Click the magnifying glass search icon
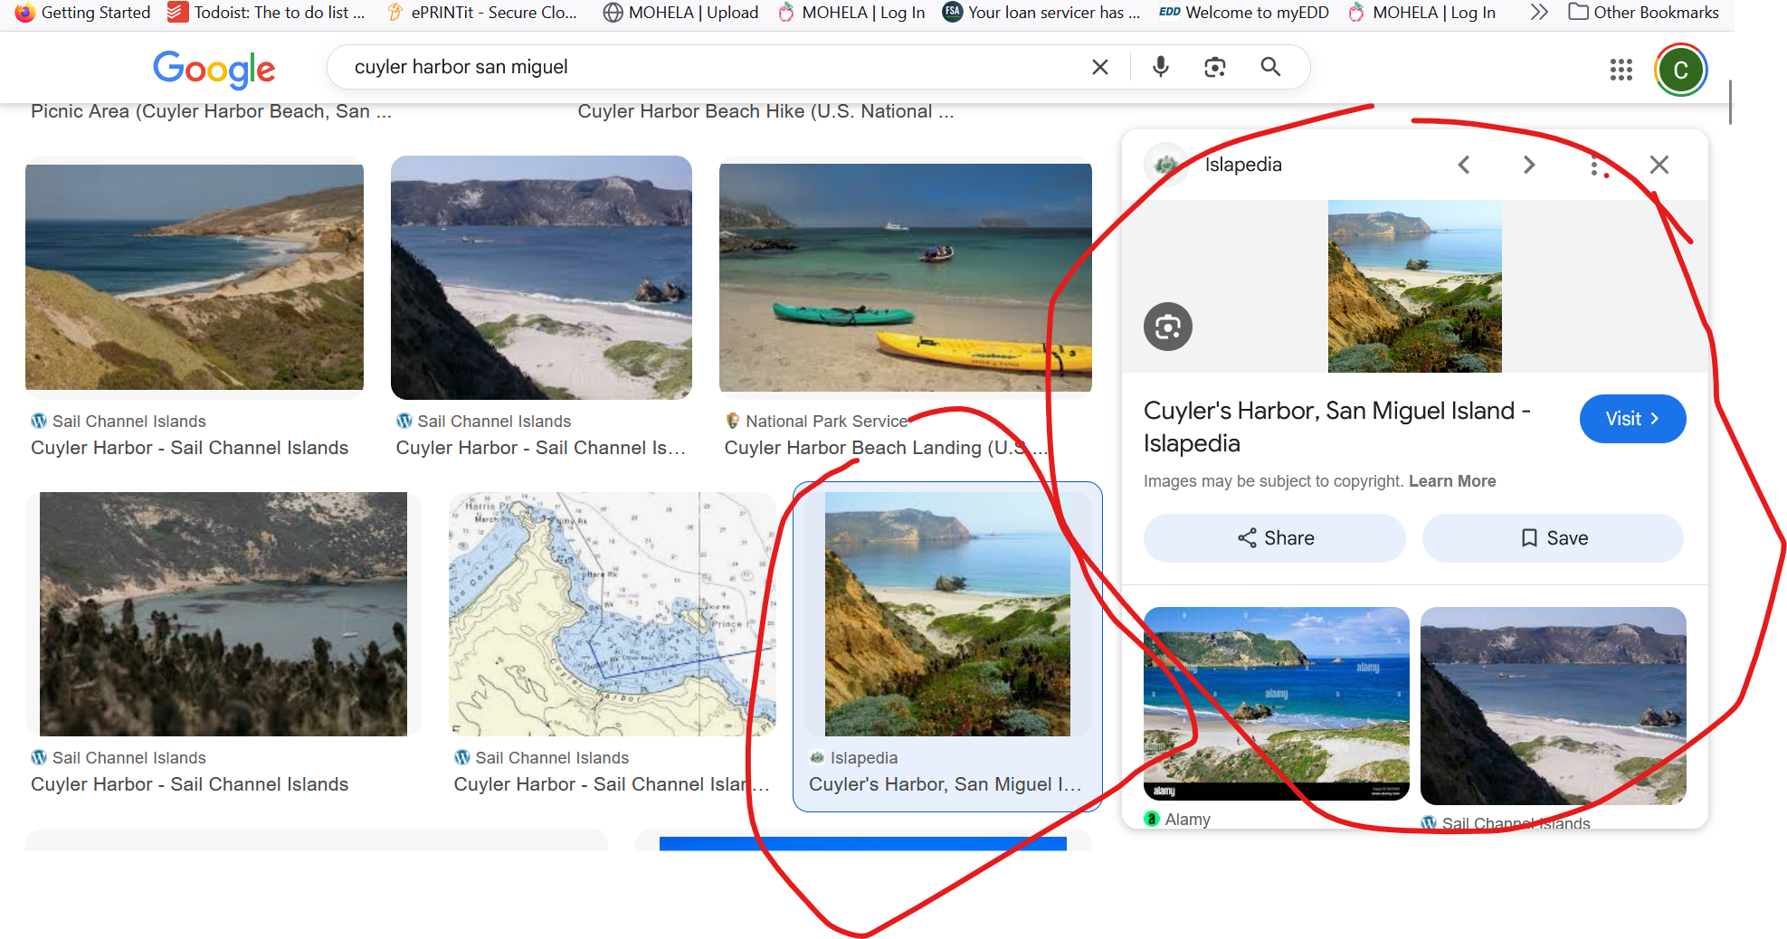 [1270, 67]
